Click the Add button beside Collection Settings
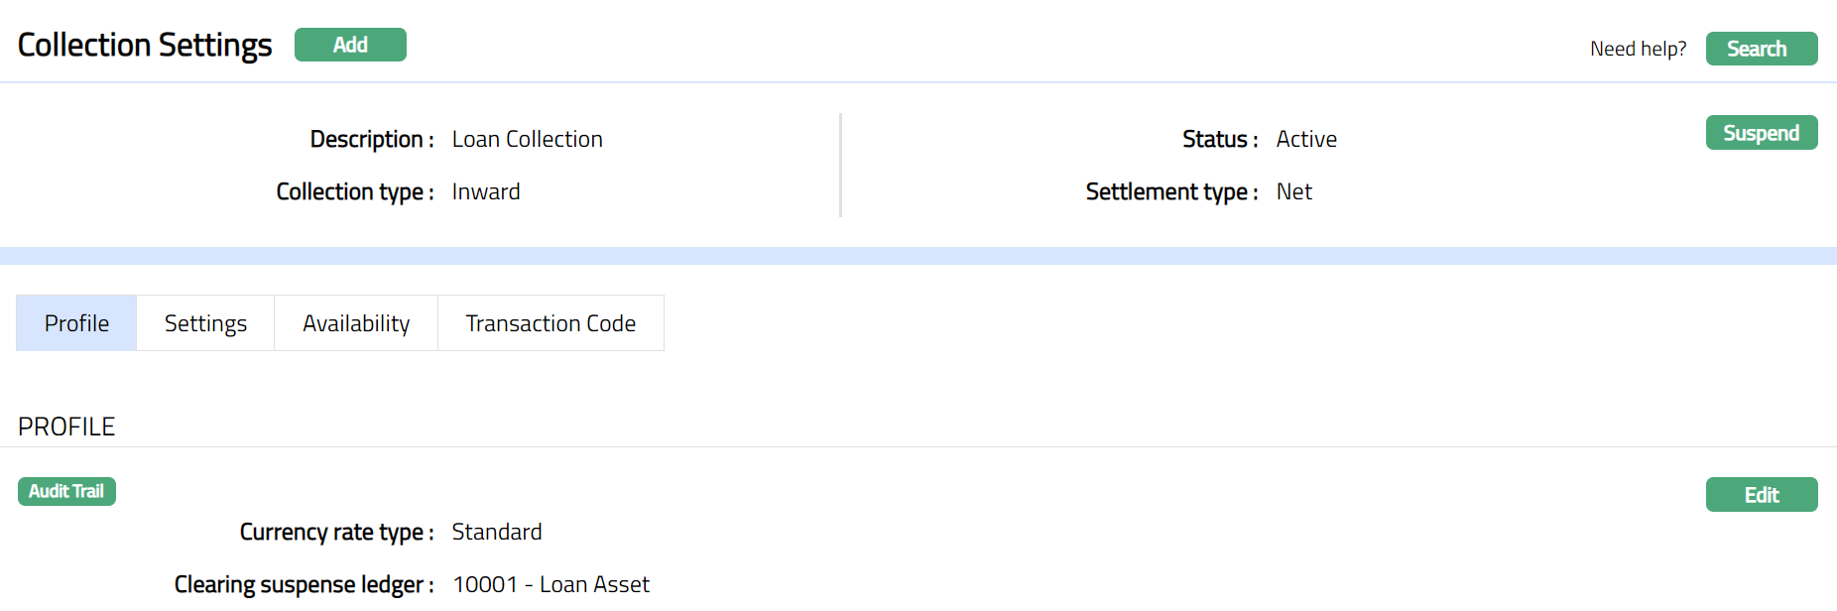The height and width of the screenshot is (611, 1837). click(x=350, y=45)
